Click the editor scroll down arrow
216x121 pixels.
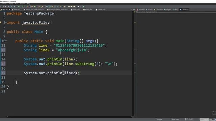[133, 115]
